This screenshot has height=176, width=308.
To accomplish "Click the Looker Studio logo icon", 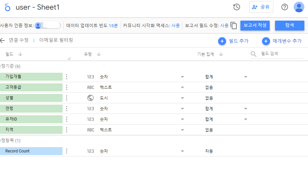I will 7,7.
